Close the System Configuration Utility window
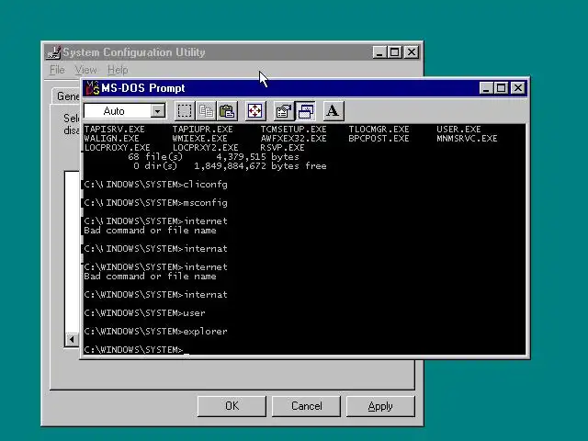Viewport: 588px width, 441px height. [412, 52]
